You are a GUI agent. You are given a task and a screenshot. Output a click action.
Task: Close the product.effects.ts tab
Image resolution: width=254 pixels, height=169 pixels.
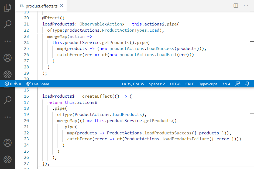tap(61, 6)
